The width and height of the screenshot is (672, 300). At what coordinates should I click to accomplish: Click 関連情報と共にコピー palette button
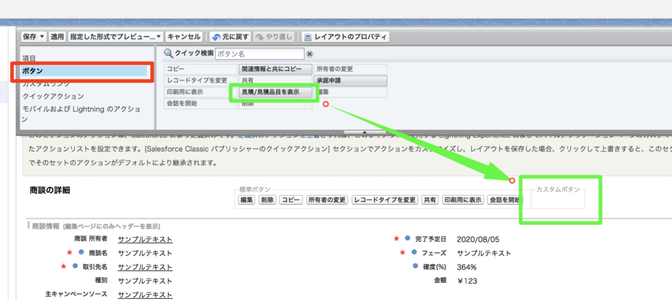click(276, 69)
